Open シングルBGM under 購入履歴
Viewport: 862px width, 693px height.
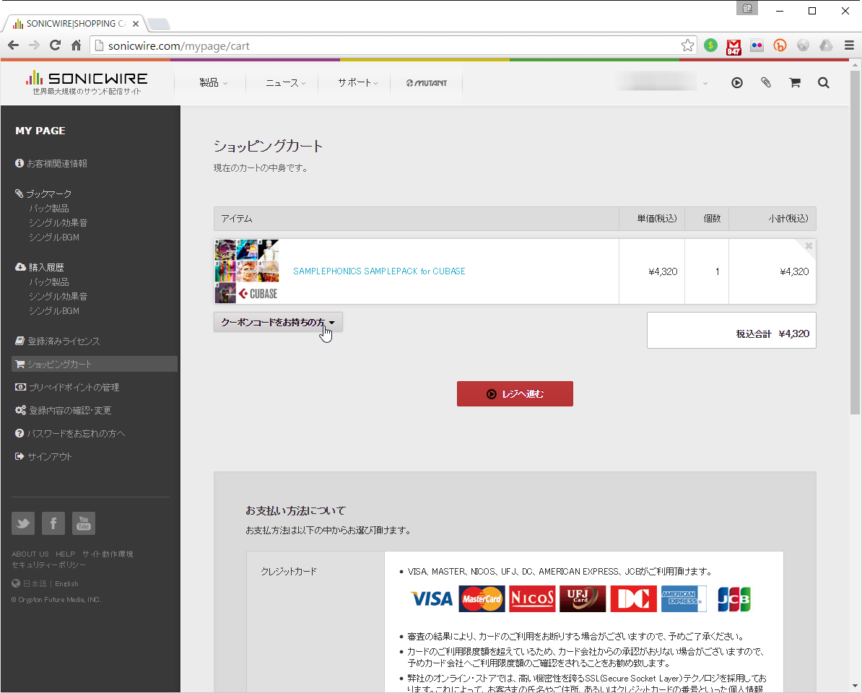tap(54, 310)
